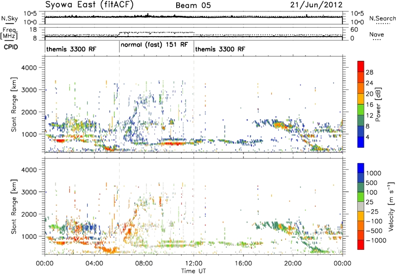Click the "N.Search" legend label

(x=382, y=18)
